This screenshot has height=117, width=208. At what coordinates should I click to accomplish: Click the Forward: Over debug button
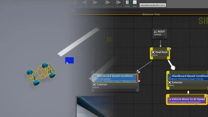pyautogui.click(x=108, y=4)
